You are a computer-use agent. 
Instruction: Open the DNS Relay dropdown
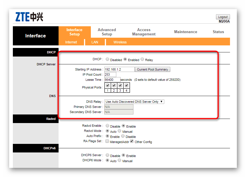(x=134, y=101)
